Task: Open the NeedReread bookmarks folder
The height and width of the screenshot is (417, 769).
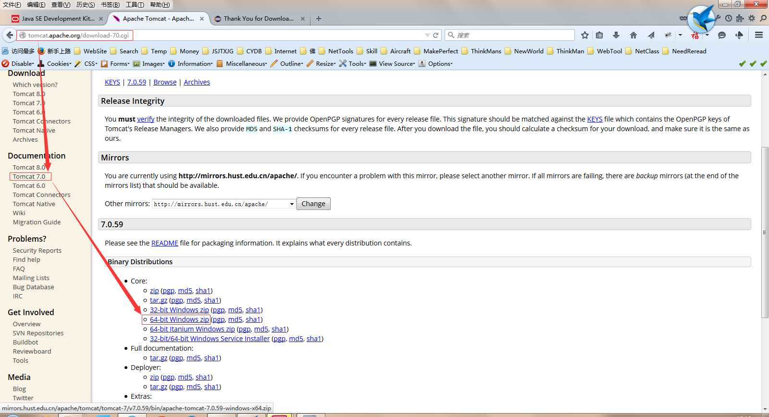Action: (x=684, y=51)
